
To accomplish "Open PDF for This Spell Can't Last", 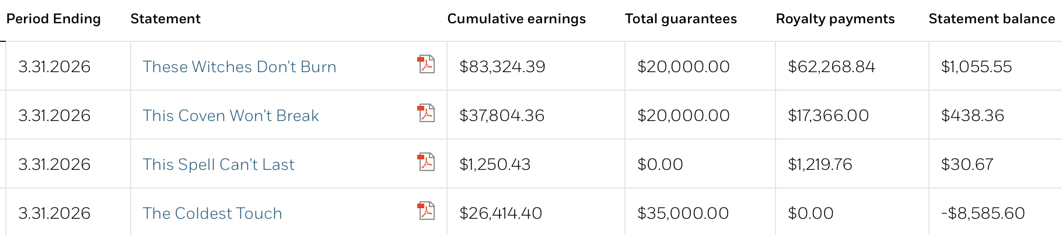I will pyautogui.click(x=426, y=162).
